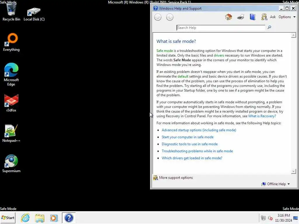Open Advanced startup options link
Viewport: 299px width, 224px height.
199,130
